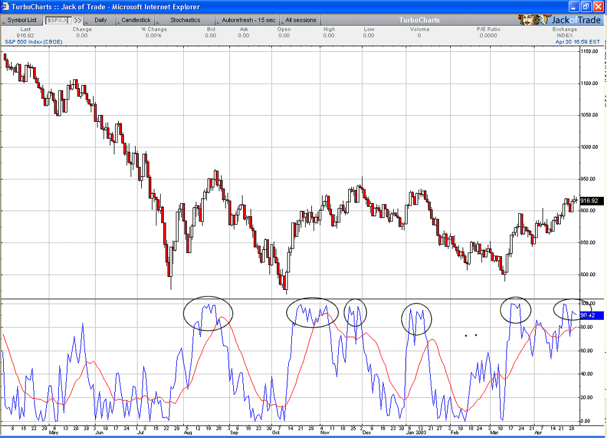Click the S&P 500 Index (CBOE) label
Viewport: 607px width, 438px height.
[x=33, y=42]
